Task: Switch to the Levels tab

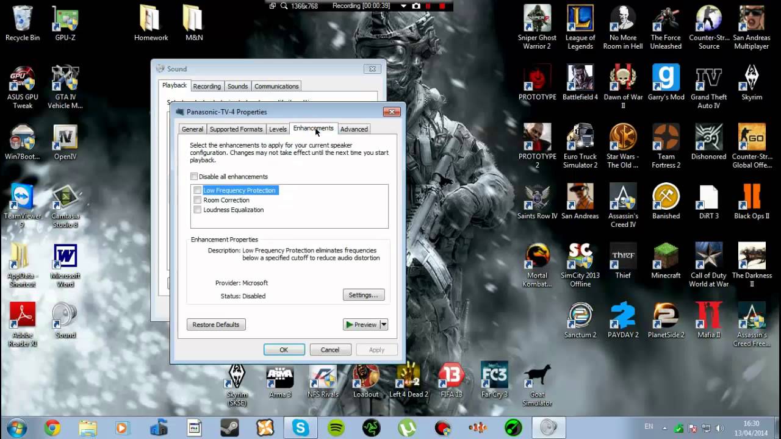Action: click(x=278, y=129)
